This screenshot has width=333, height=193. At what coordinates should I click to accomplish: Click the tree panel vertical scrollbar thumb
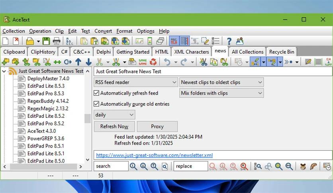tap(88, 118)
